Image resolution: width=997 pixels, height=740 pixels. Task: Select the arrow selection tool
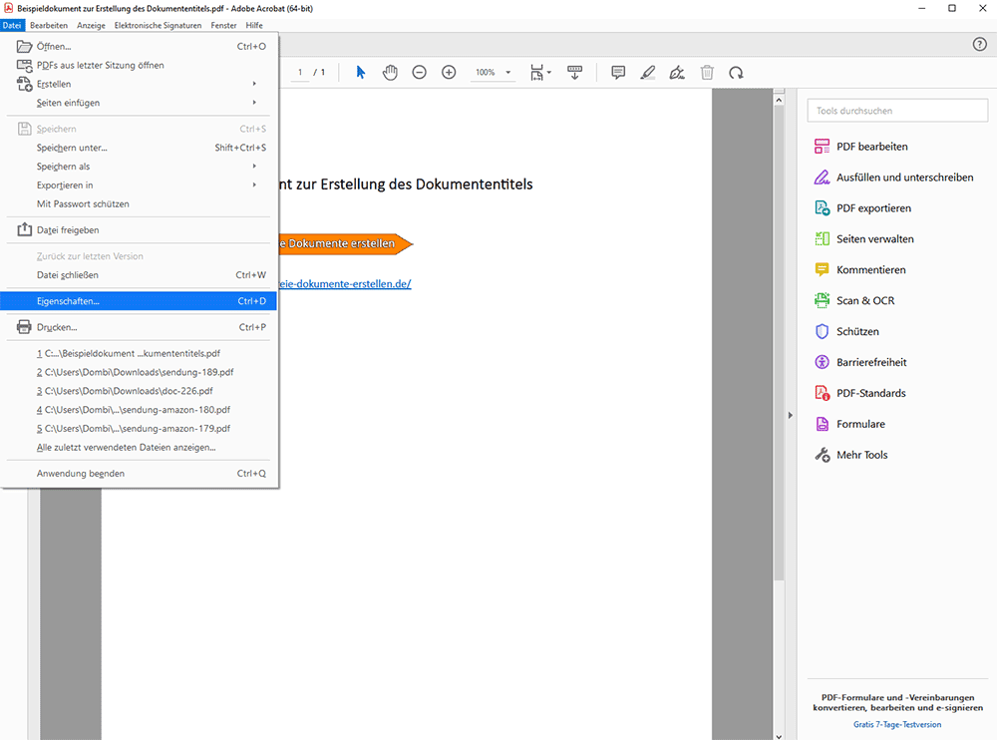pos(361,73)
